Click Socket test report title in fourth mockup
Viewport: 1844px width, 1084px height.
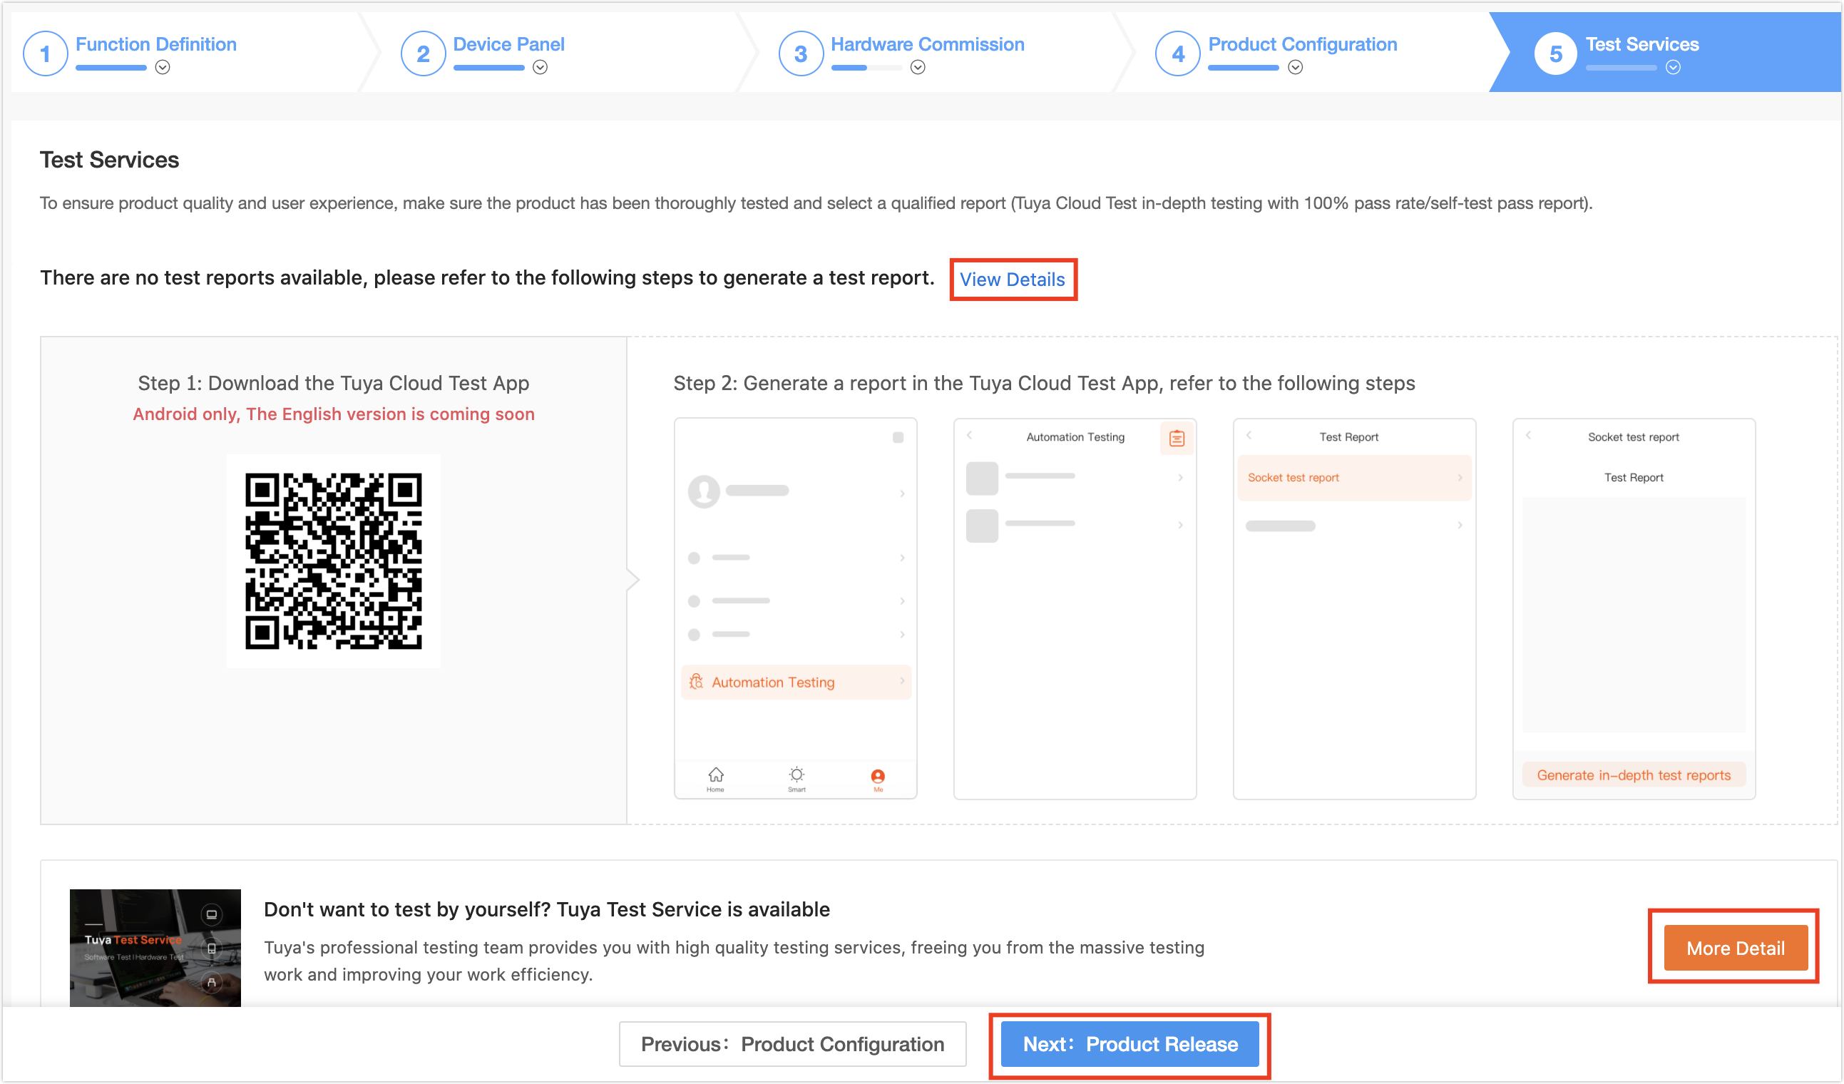(x=1633, y=437)
